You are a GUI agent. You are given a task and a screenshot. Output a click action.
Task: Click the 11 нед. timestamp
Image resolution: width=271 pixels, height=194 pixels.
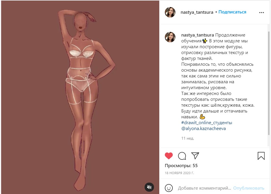point(187,138)
